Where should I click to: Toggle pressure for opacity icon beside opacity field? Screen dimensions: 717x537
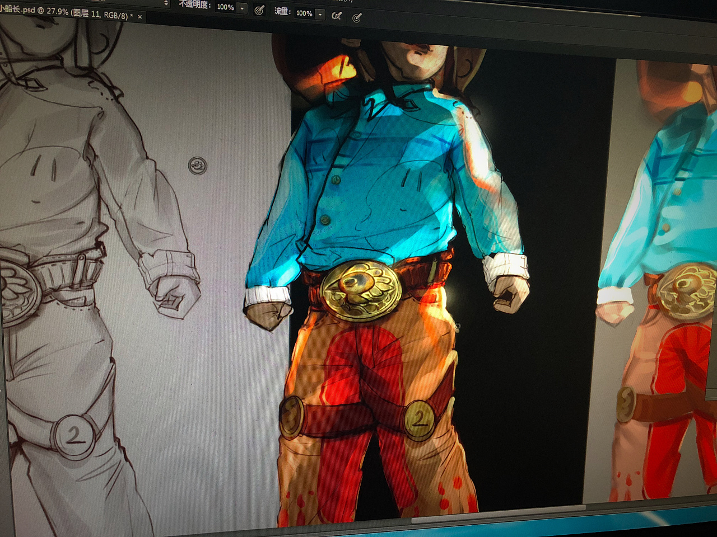click(259, 10)
